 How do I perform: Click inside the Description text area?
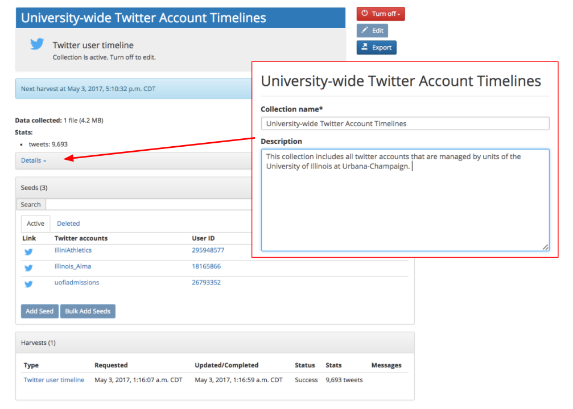point(405,200)
